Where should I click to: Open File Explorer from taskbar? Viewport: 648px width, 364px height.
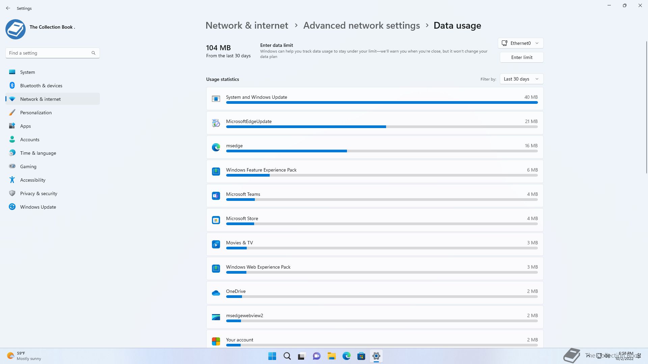[x=331, y=356]
